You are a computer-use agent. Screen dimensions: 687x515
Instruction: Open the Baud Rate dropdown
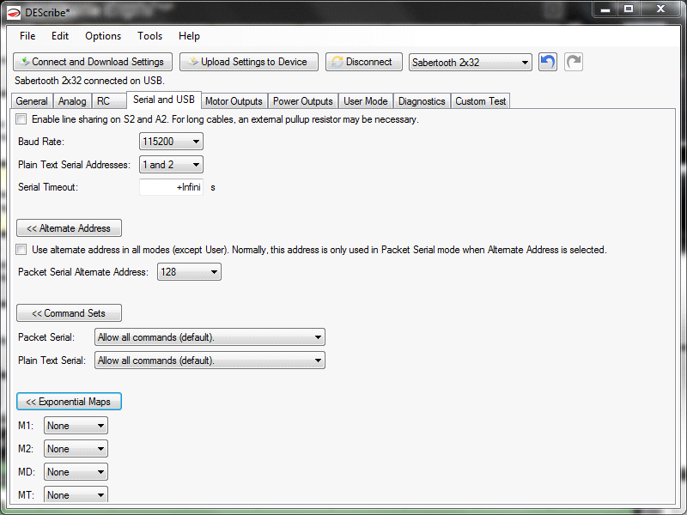pyautogui.click(x=171, y=142)
